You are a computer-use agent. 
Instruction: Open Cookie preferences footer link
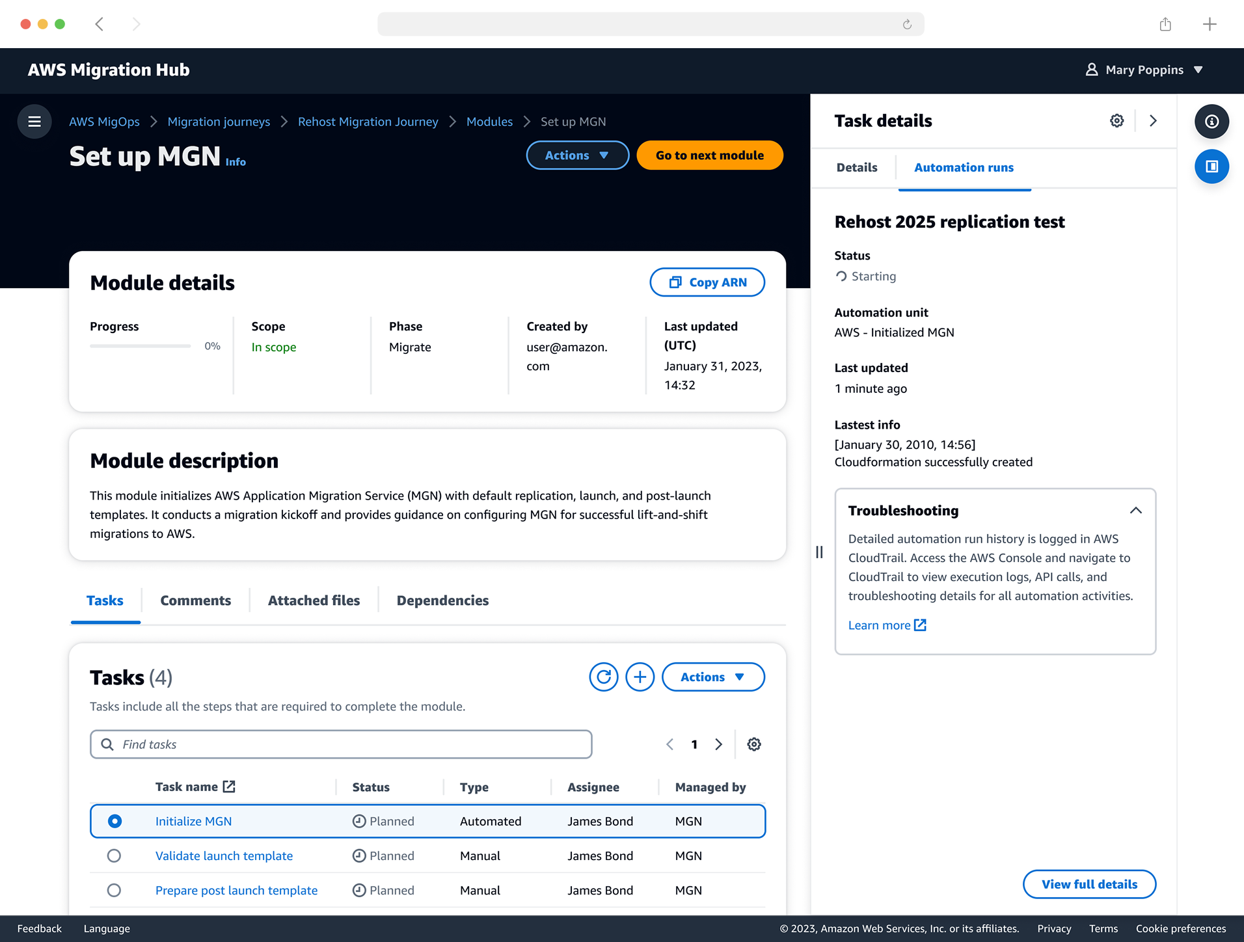click(x=1180, y=928)
